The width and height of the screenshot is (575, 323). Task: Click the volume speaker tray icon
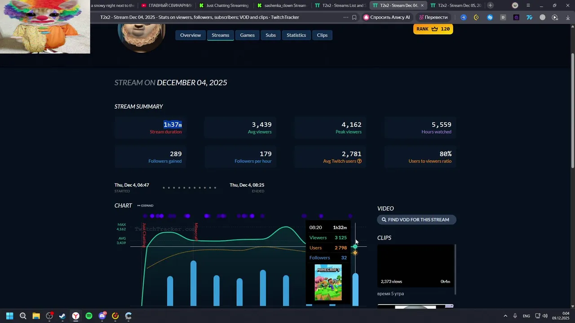pos(545,316)
